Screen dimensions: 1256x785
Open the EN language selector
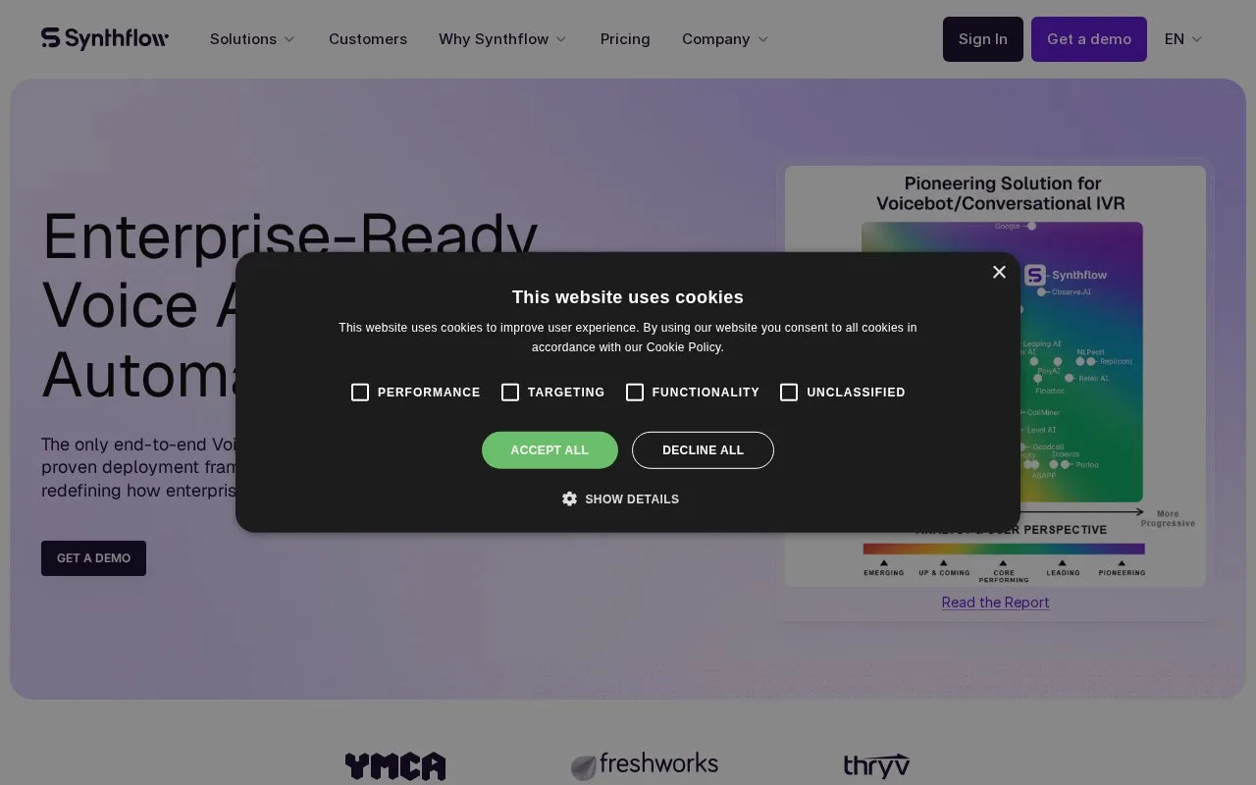pos(1183,39)
